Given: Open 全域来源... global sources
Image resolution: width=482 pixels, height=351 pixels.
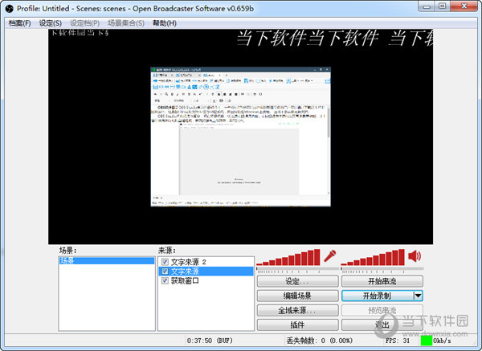Looking at the screenshot, I should (x=297, y=310).
